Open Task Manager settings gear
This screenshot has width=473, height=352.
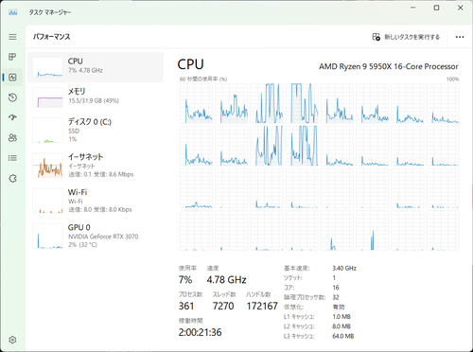(x=12, y=340)
